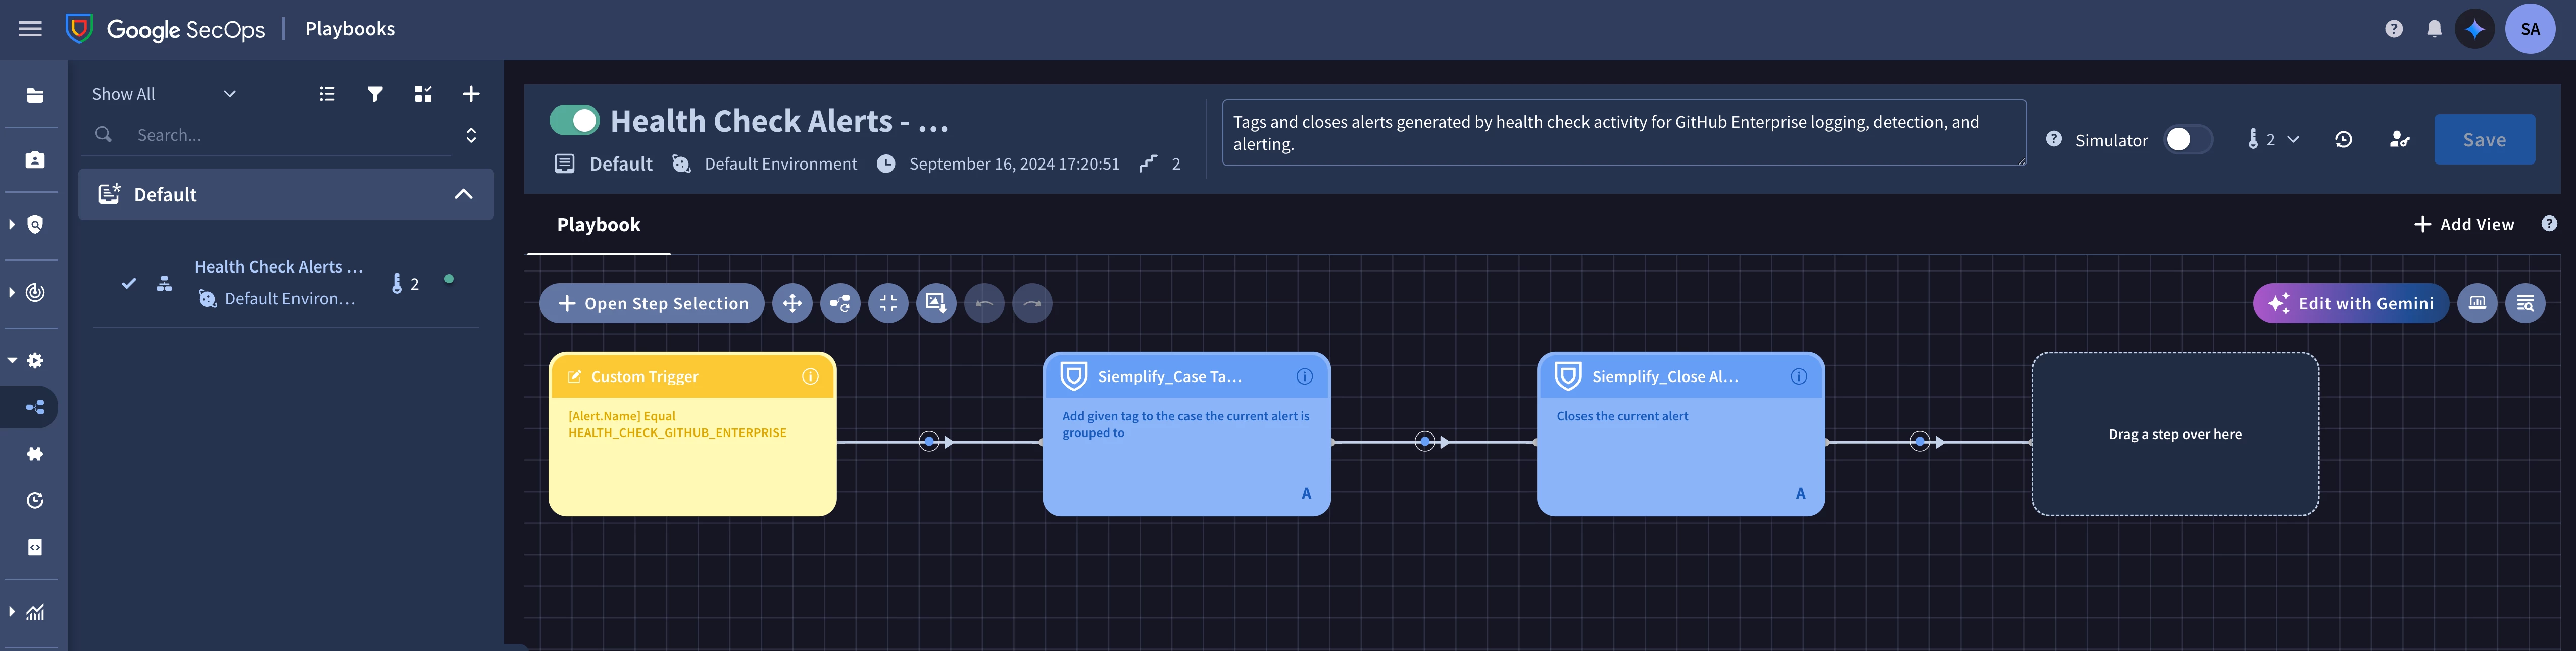The height and width of the screenshot is (651, 2576).
Task: Click connector node between trigger and Case Tag
Action: [929, 442]
